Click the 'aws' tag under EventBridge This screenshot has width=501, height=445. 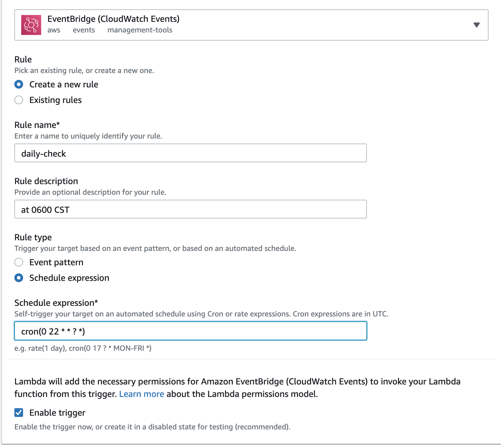click(x=54, y=30)
